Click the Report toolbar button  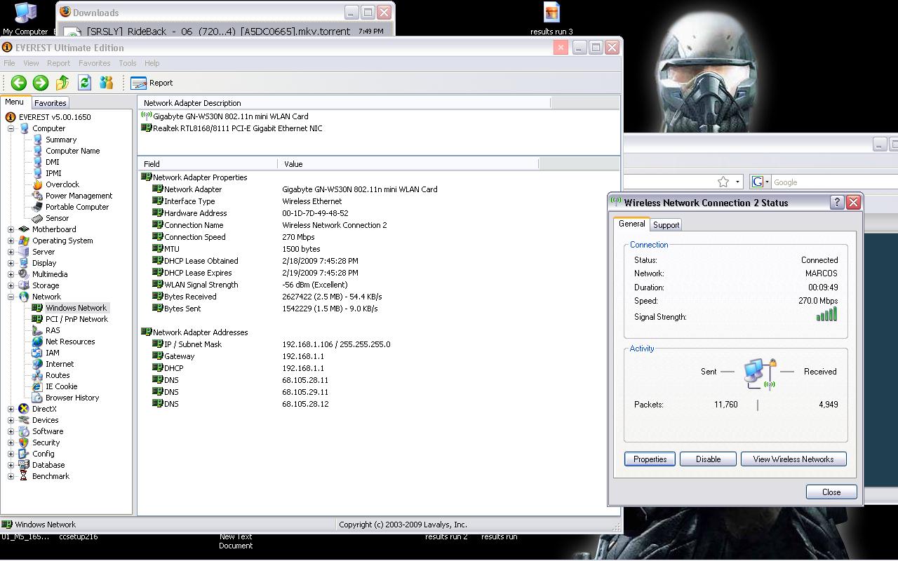pyautogui.click(x=152, y=83)
